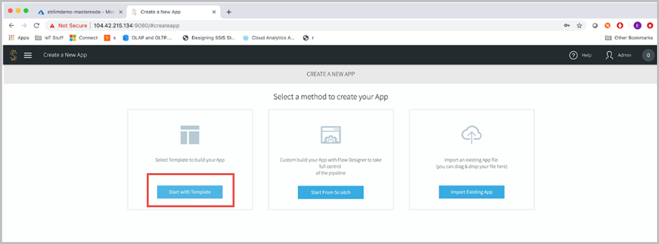Select the Create a New App tab
Image resolution: width=659 pixels, height=244 pixels.
pos(173,12)
